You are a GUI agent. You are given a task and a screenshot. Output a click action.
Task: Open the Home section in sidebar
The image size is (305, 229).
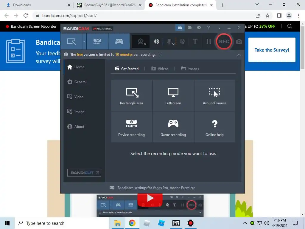76,67
